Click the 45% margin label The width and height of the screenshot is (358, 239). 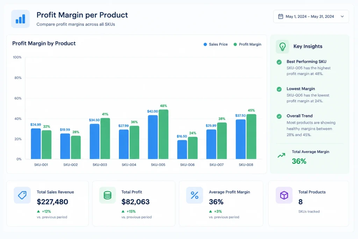[x=251, y=110]
